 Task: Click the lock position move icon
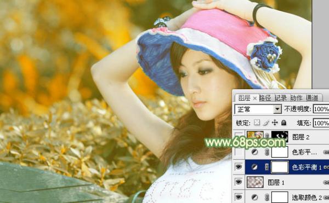tap(275, 123)
